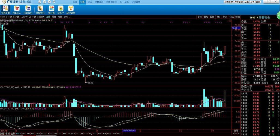The width and height of the screenshot is (280, 136).
Task: Select the BOLL indicator
Action: [x=109, y=134]
